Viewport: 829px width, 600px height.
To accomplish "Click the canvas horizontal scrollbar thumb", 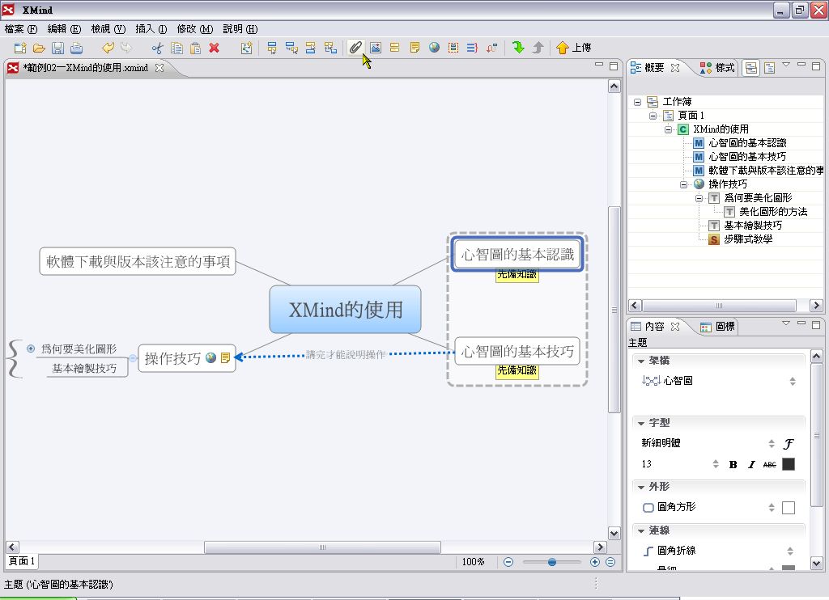I will [322, 547].
